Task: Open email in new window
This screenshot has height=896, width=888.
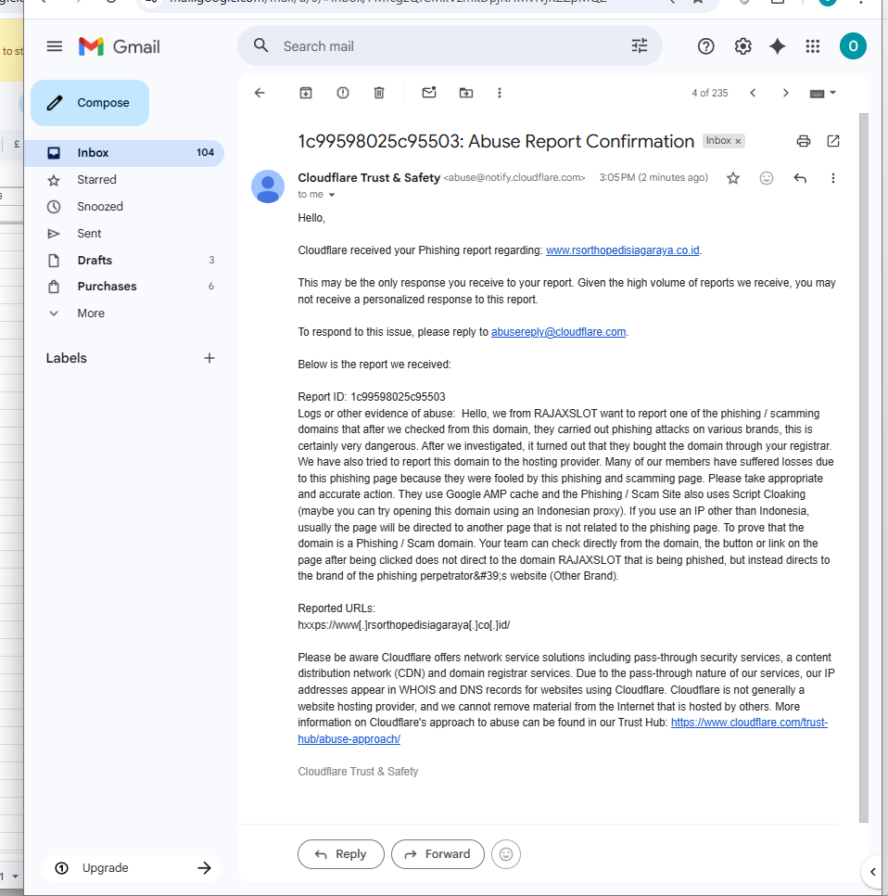Action: 833,141
